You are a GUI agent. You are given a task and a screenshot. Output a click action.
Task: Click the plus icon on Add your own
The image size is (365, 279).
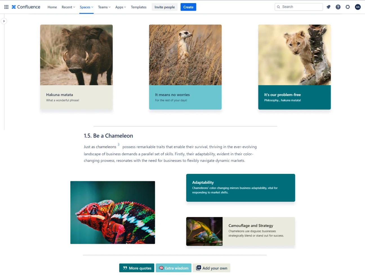(199, 268)
